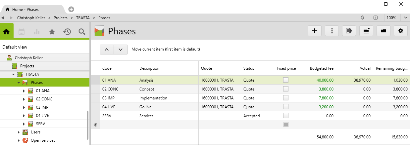This screenshot has height=145, width=410.
Task: Select the Home - Phases tab
Action: point(31,10)
